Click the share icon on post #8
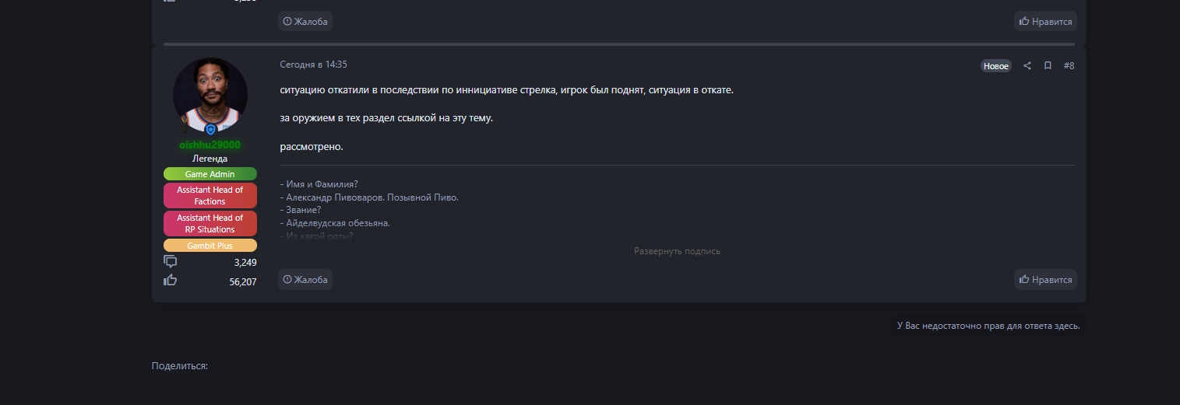The image size is (1180, 405). click(1027, 66)
